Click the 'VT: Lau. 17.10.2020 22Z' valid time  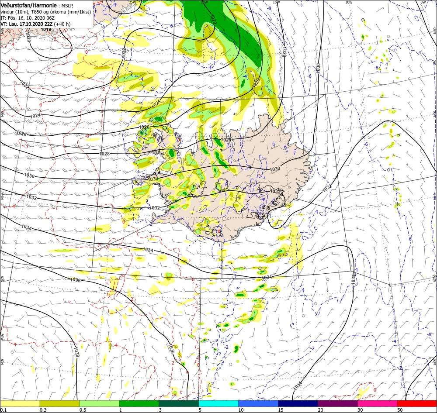(27, 24)
